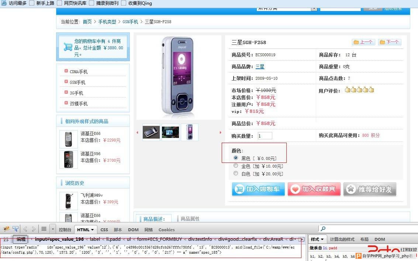The image size is (418, 261).
Task: Open the GSM手机 sidebar category
Action: 77,82
